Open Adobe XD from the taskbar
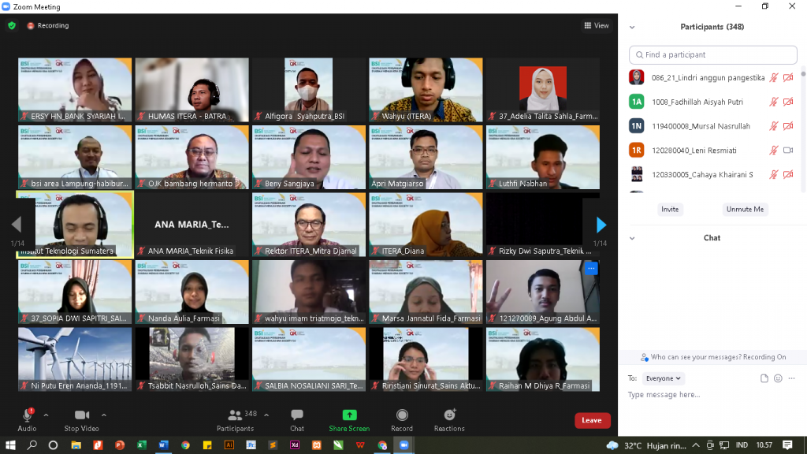Screen dimensions: 807x454 pos(295,445)
